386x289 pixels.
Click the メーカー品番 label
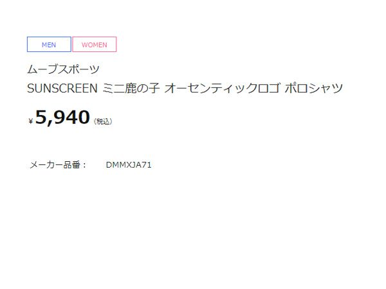pyautogui.click(x=55, y=164)
